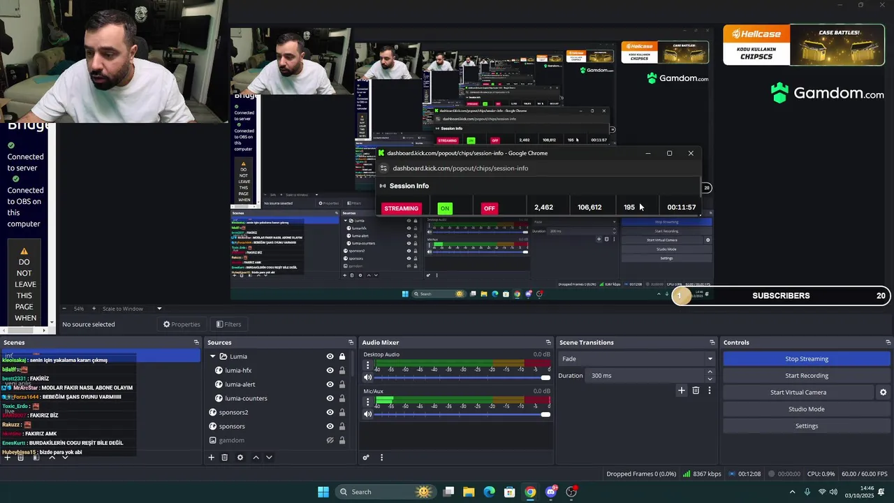This screenshot has height=503, width=894.
Task: Open Microsoft Store from the taskbar
Action: pyautogui.click(x=510, y=492)
